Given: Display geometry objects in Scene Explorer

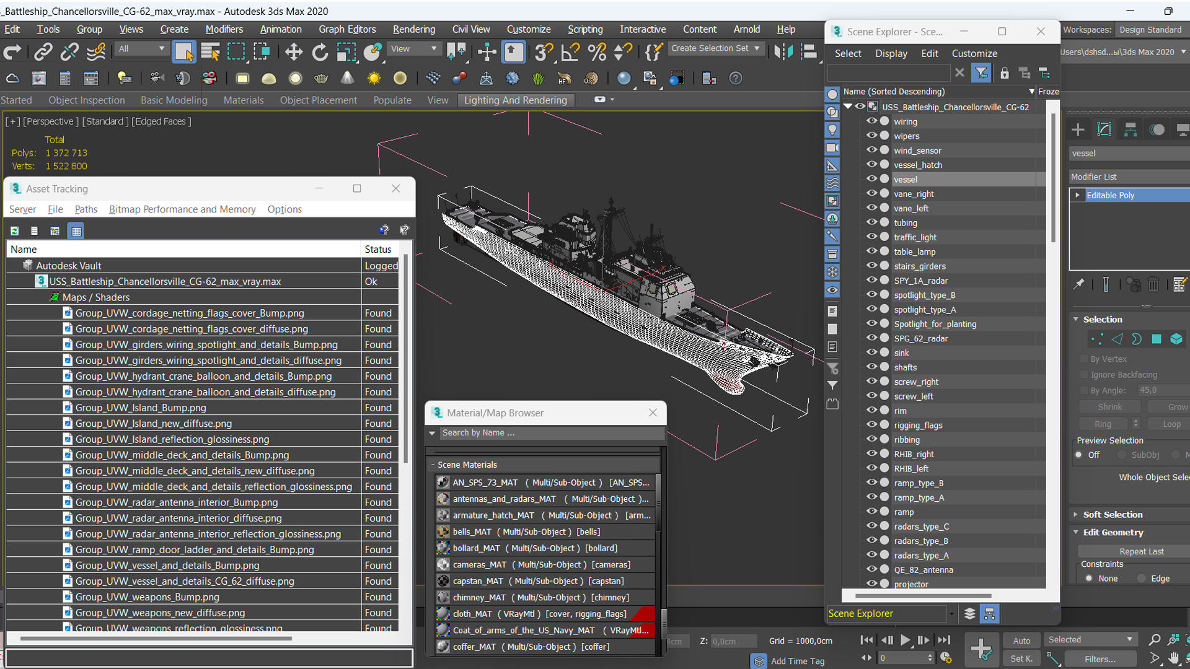Looking at the screenshot, I should pos(832,94).
